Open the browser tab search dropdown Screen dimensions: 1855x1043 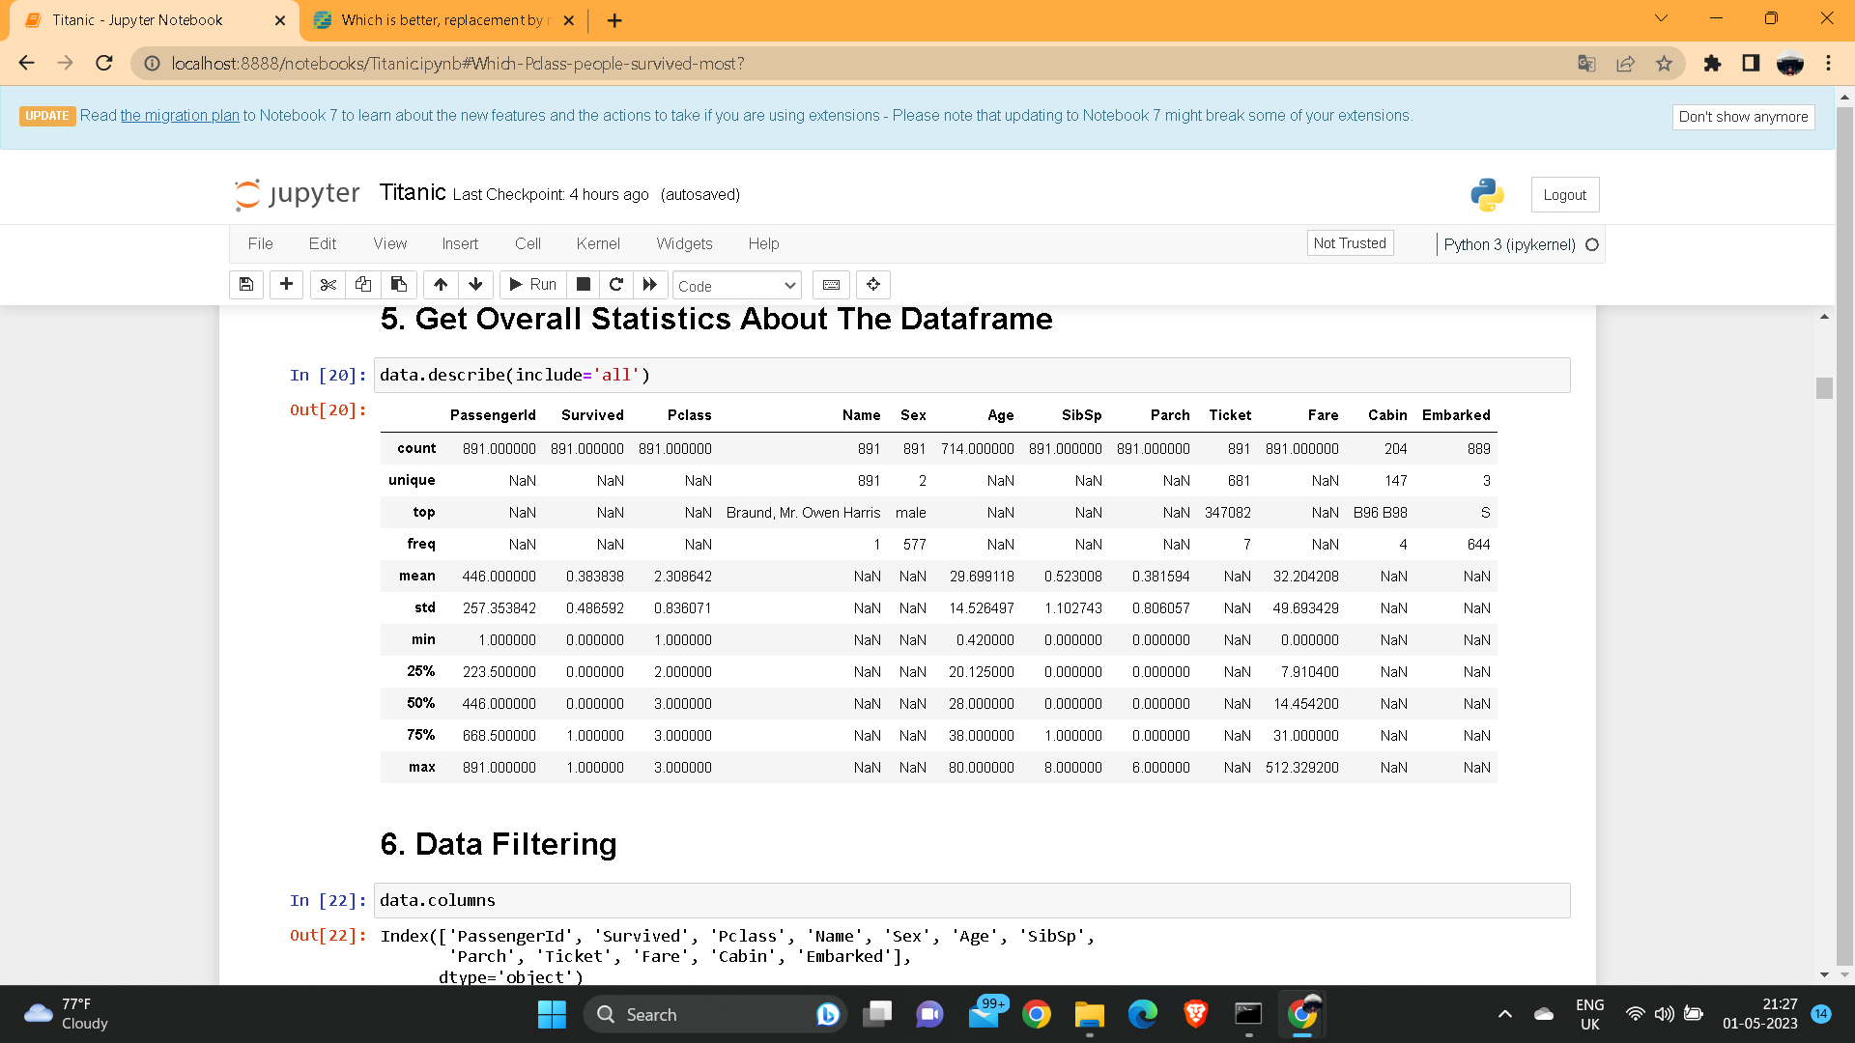pos(1661,18)
